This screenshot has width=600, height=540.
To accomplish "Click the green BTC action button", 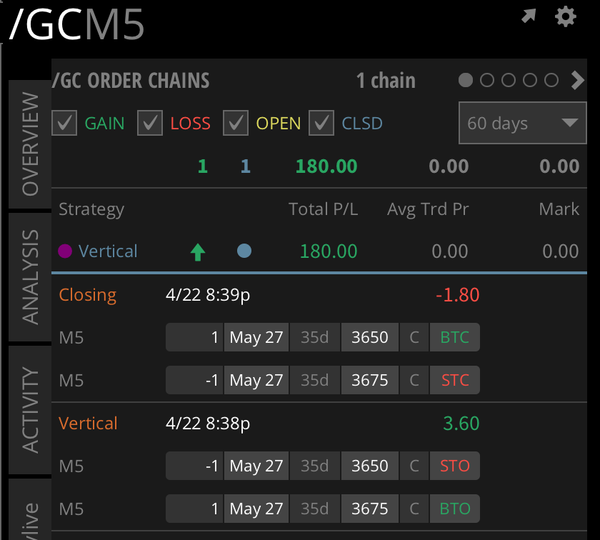I will click(x=455, y=337).
